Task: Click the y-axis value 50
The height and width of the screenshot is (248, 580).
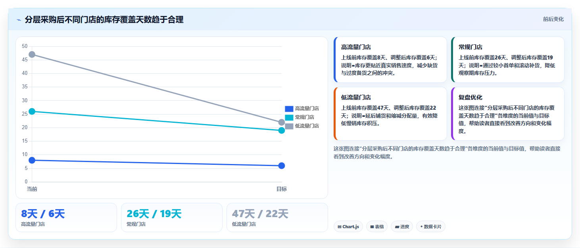Action: coord(25,46)
